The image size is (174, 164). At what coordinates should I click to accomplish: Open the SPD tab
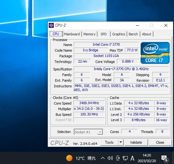(104, 34)
